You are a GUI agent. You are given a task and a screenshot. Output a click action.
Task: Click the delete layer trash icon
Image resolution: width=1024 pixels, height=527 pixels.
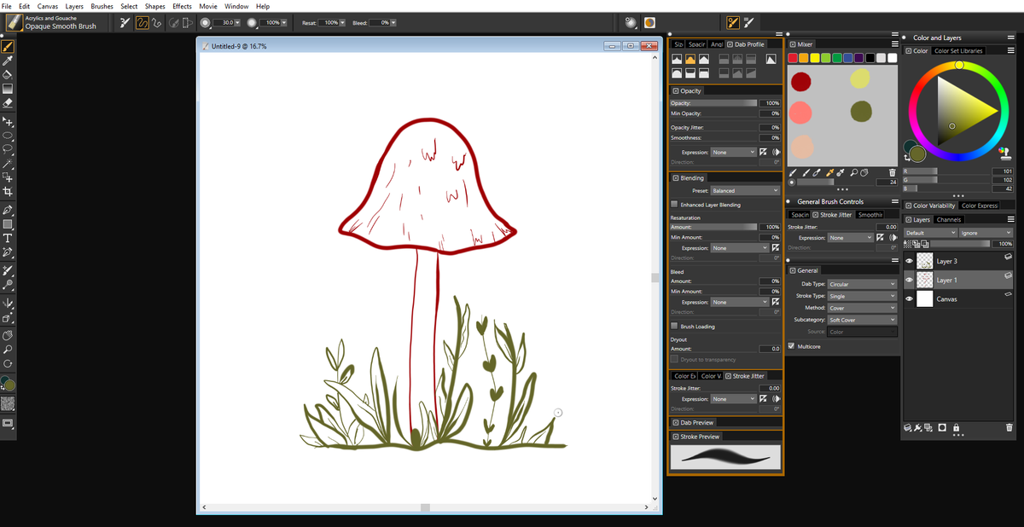tap(1009, 428)
